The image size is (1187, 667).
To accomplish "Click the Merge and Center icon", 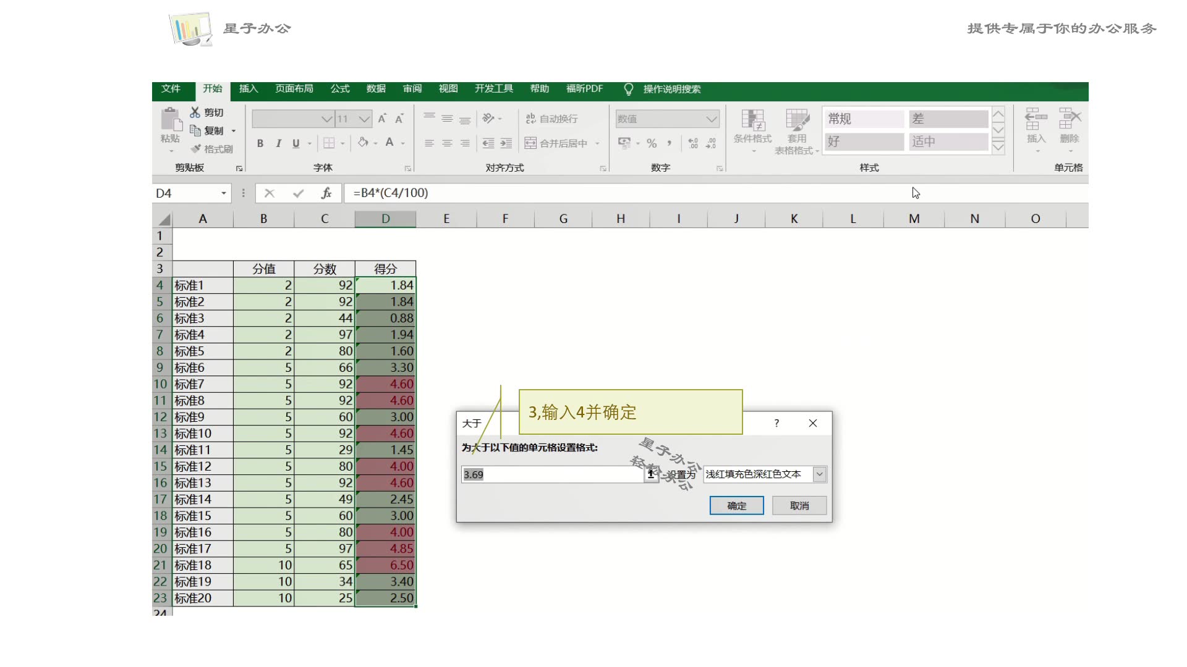I will point(530,143).
